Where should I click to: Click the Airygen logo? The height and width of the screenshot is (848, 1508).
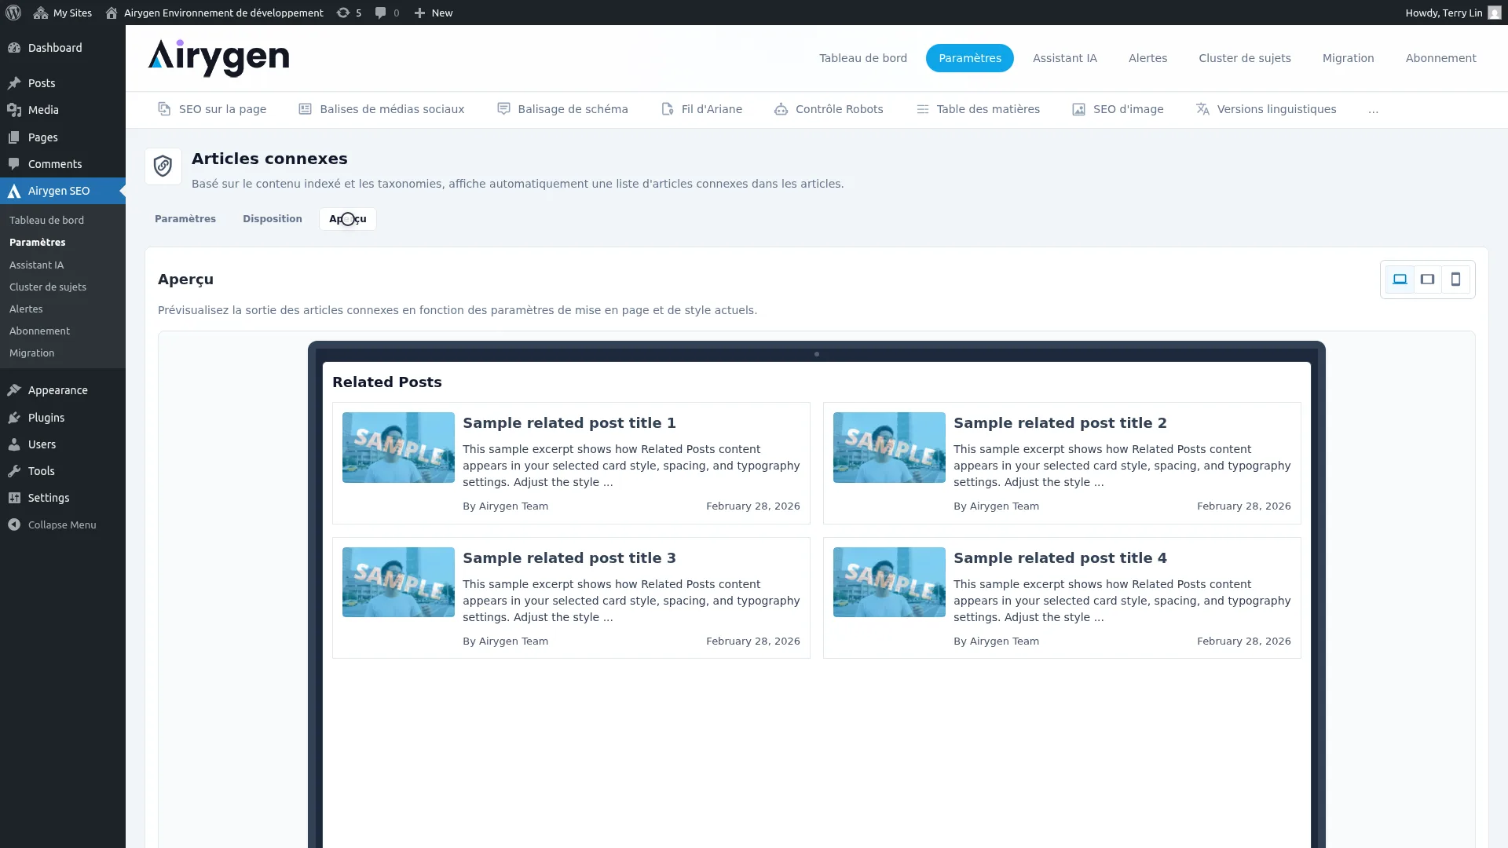click(218, 58)
